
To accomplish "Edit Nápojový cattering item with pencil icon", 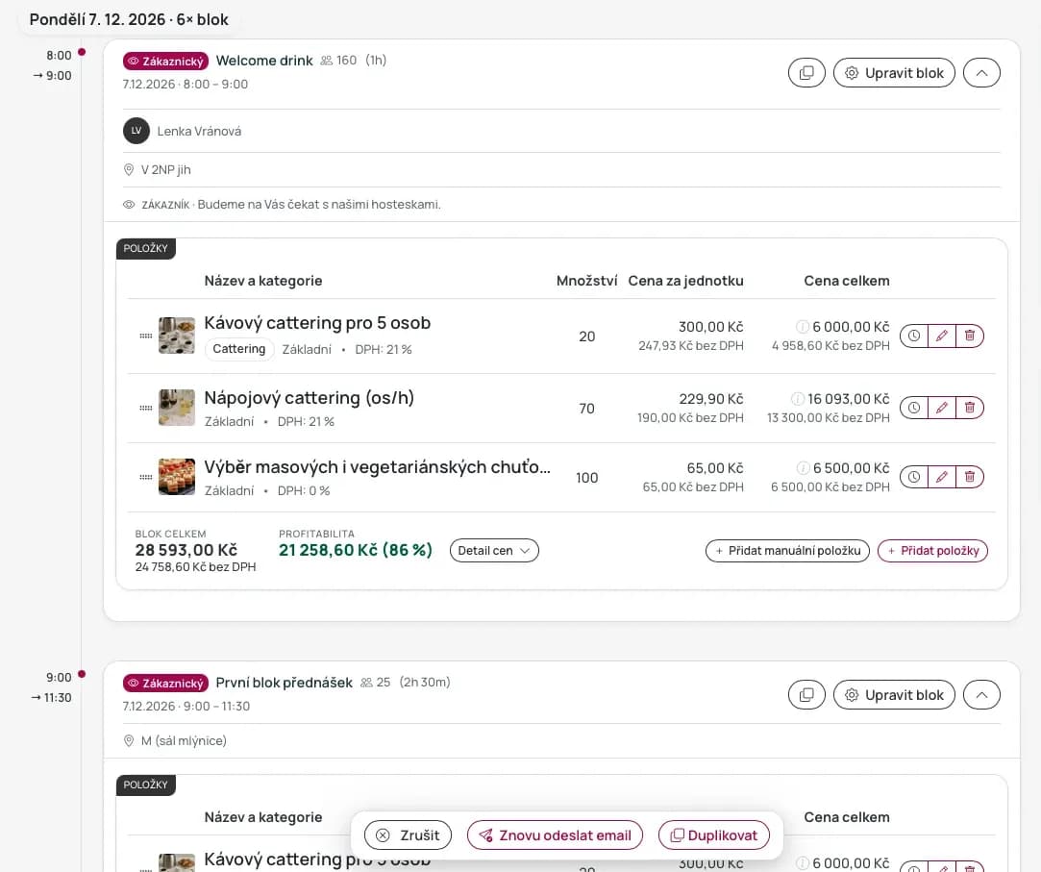I will [x=941, y=408].
